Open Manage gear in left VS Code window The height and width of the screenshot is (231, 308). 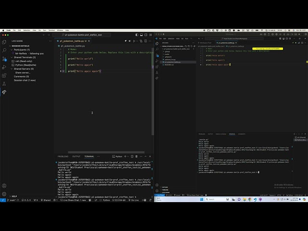(x=4, y=194)
